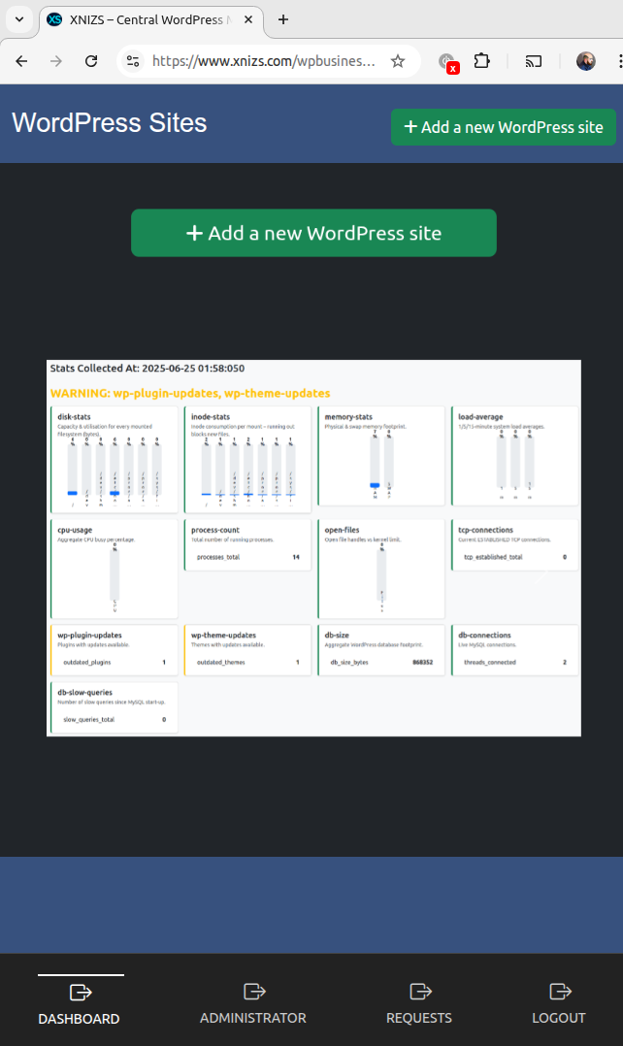Expand the tab search dropdown arrow
This screenshot has width=623, height=1046.
click(x=19, y=19)
